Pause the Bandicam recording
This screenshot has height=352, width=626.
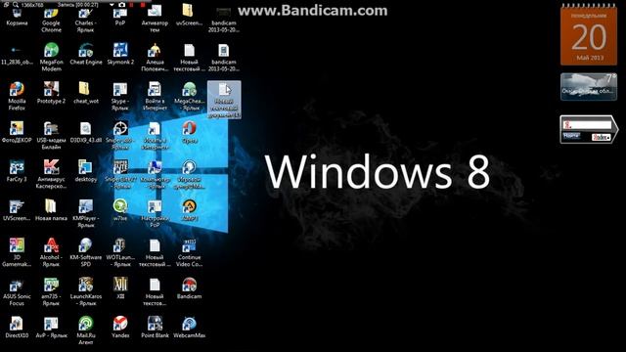pos(132,4)
